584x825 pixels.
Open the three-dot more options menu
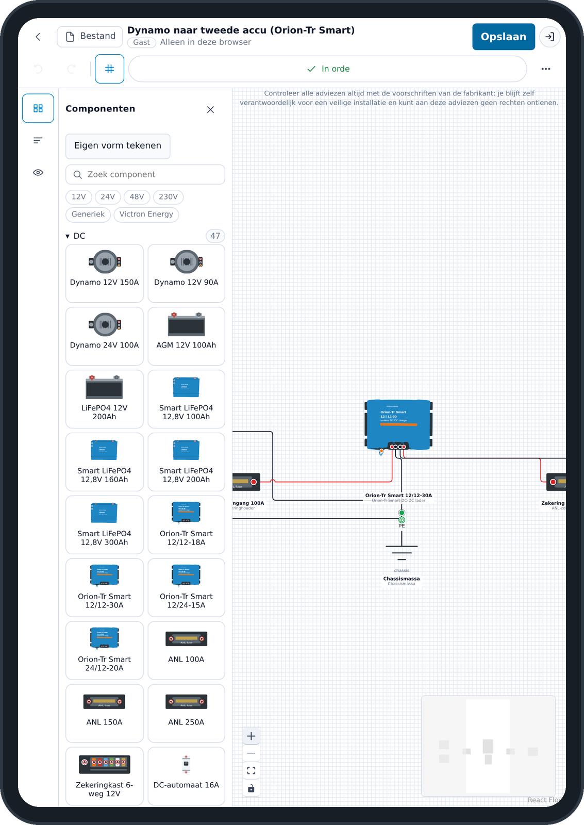point(546,69)
